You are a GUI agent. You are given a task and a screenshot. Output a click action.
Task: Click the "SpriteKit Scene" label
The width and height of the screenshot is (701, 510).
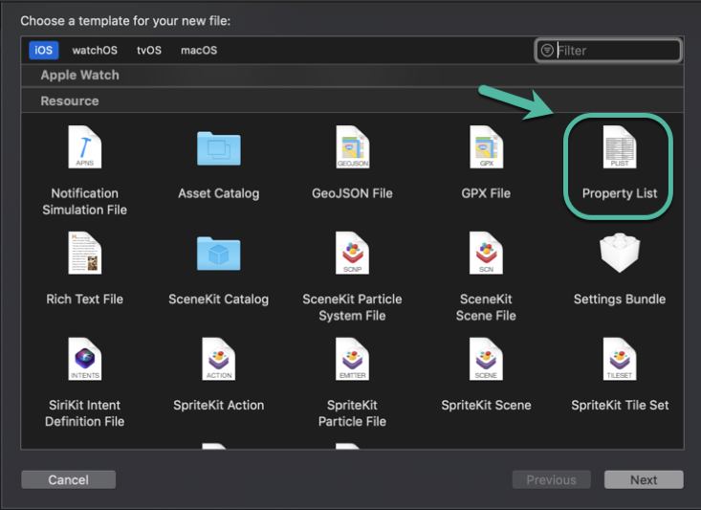click(486, 405)
